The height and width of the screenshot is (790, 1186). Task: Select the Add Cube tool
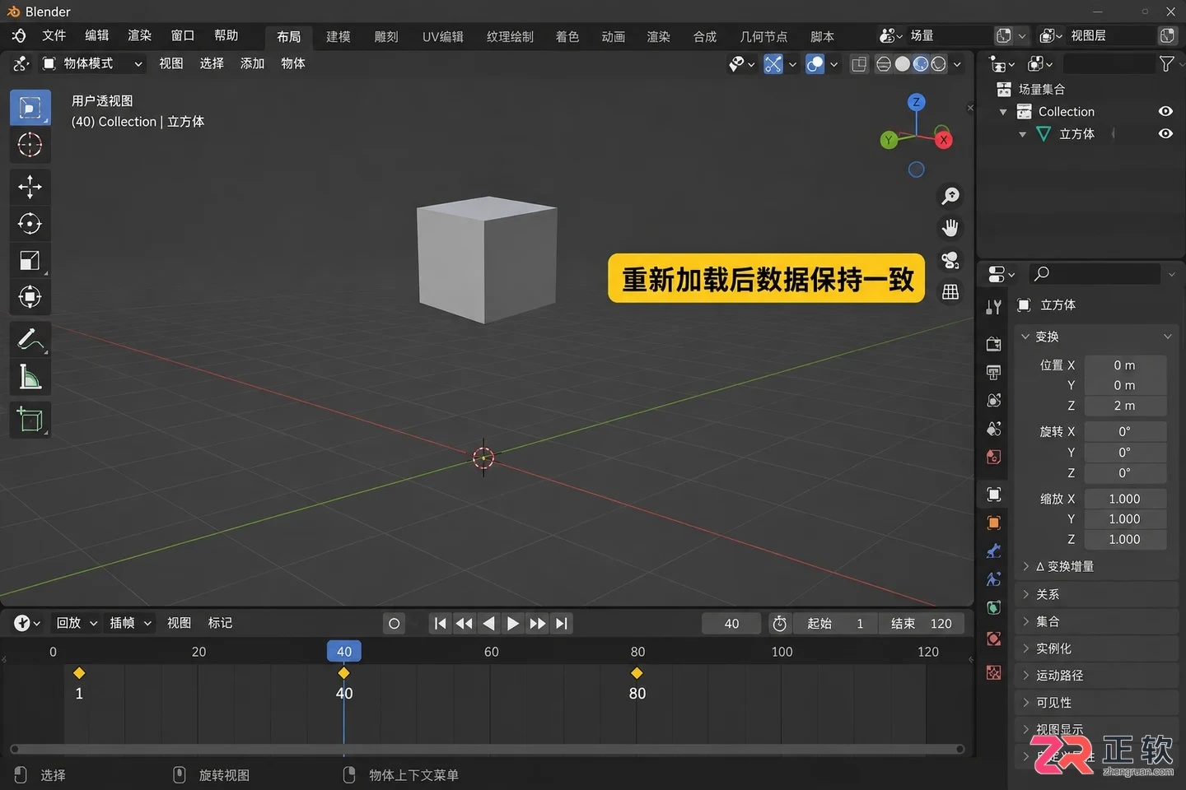[30, 420]
